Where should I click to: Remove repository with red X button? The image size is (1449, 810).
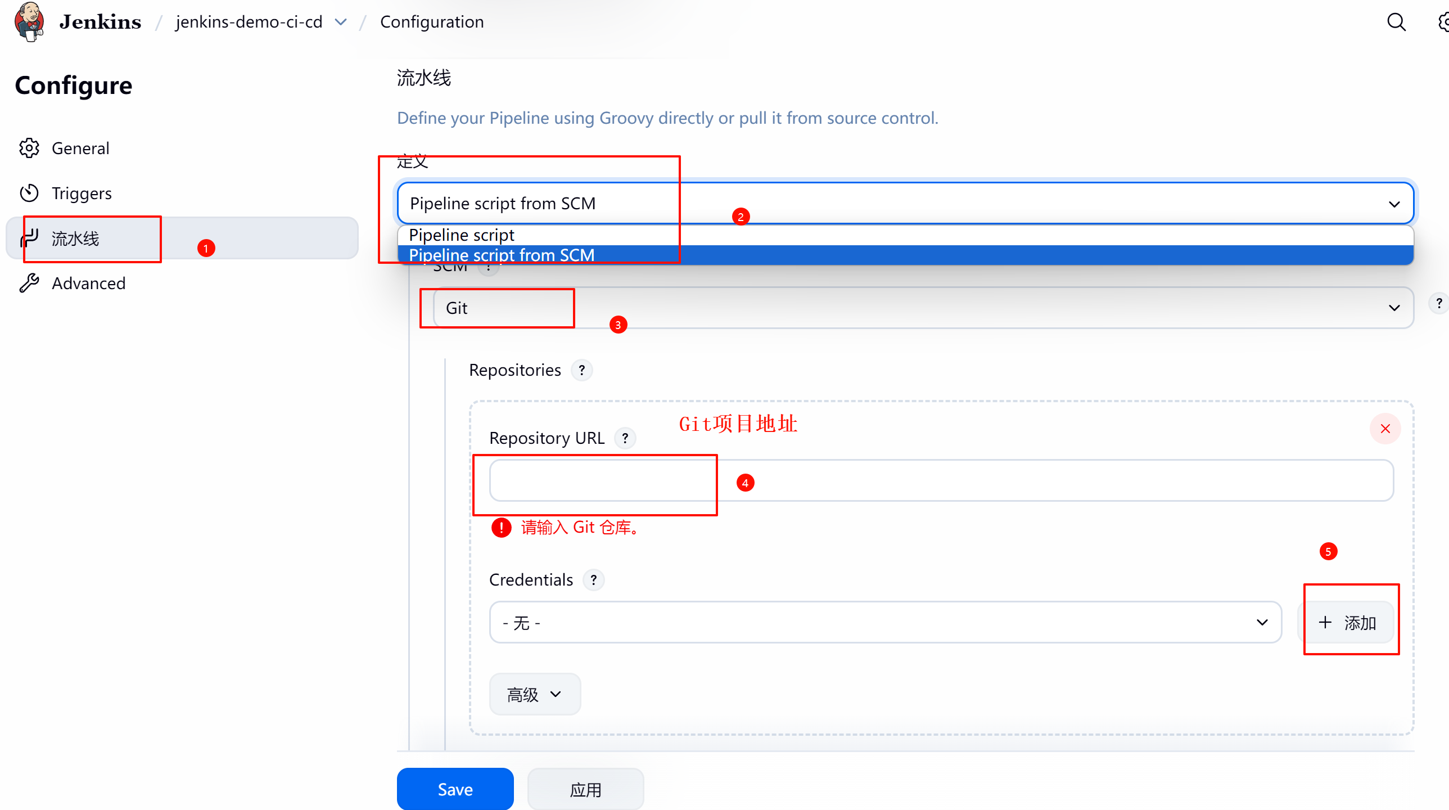point(1385,429)
